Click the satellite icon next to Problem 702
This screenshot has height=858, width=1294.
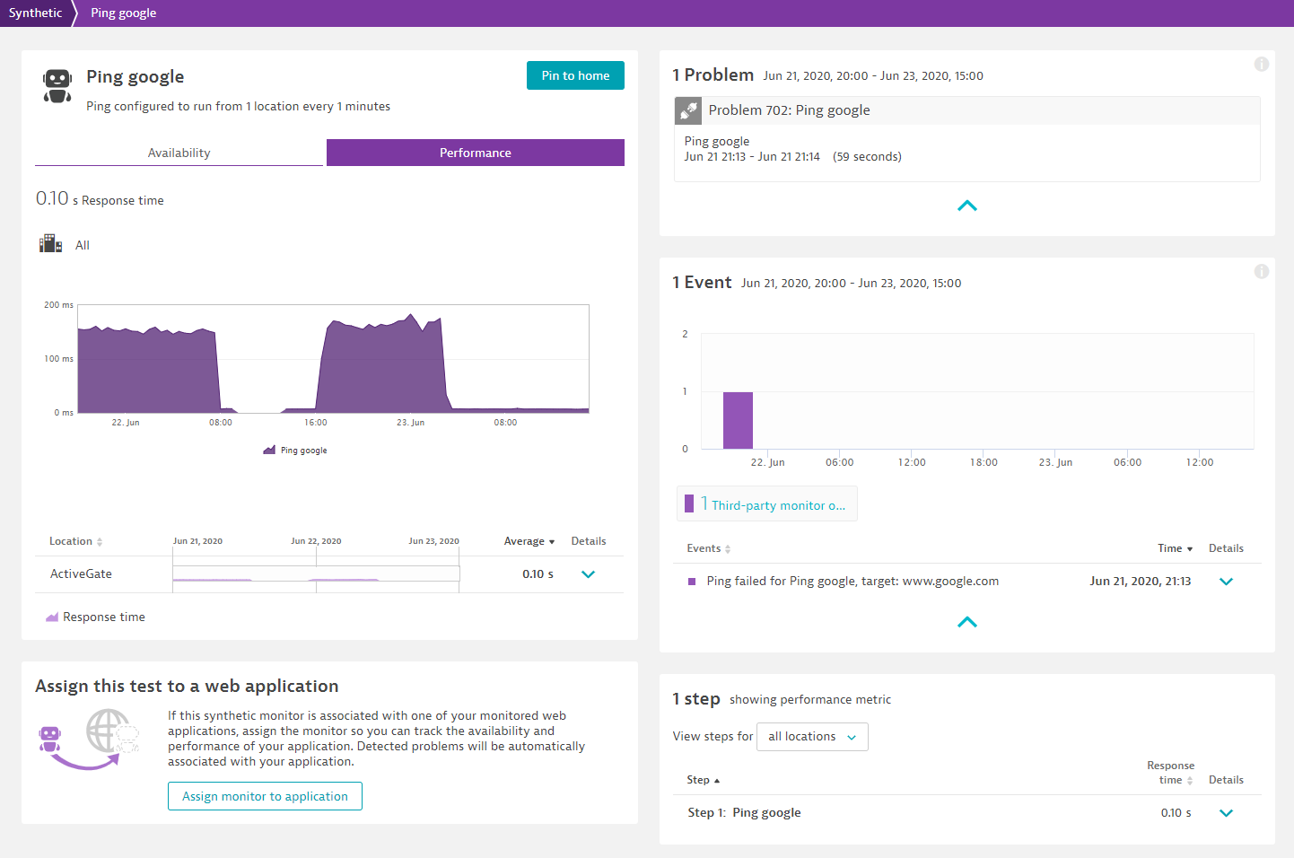tap(687, 109)
